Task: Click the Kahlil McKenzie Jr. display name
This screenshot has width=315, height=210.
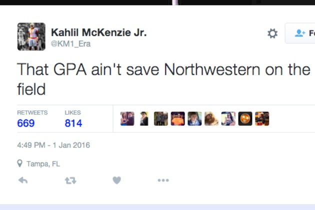Action: (98, 32)
